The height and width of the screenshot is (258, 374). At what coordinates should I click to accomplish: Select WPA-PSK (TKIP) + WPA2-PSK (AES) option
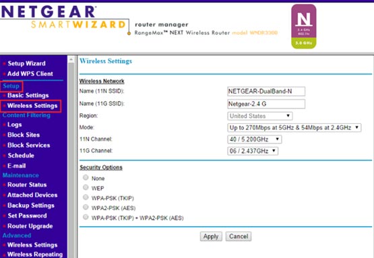[x=86, y=217]
